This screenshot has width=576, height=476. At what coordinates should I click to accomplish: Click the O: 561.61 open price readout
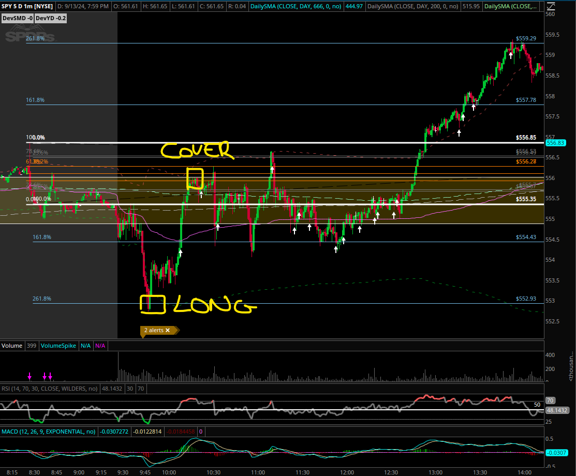[126, 6]
